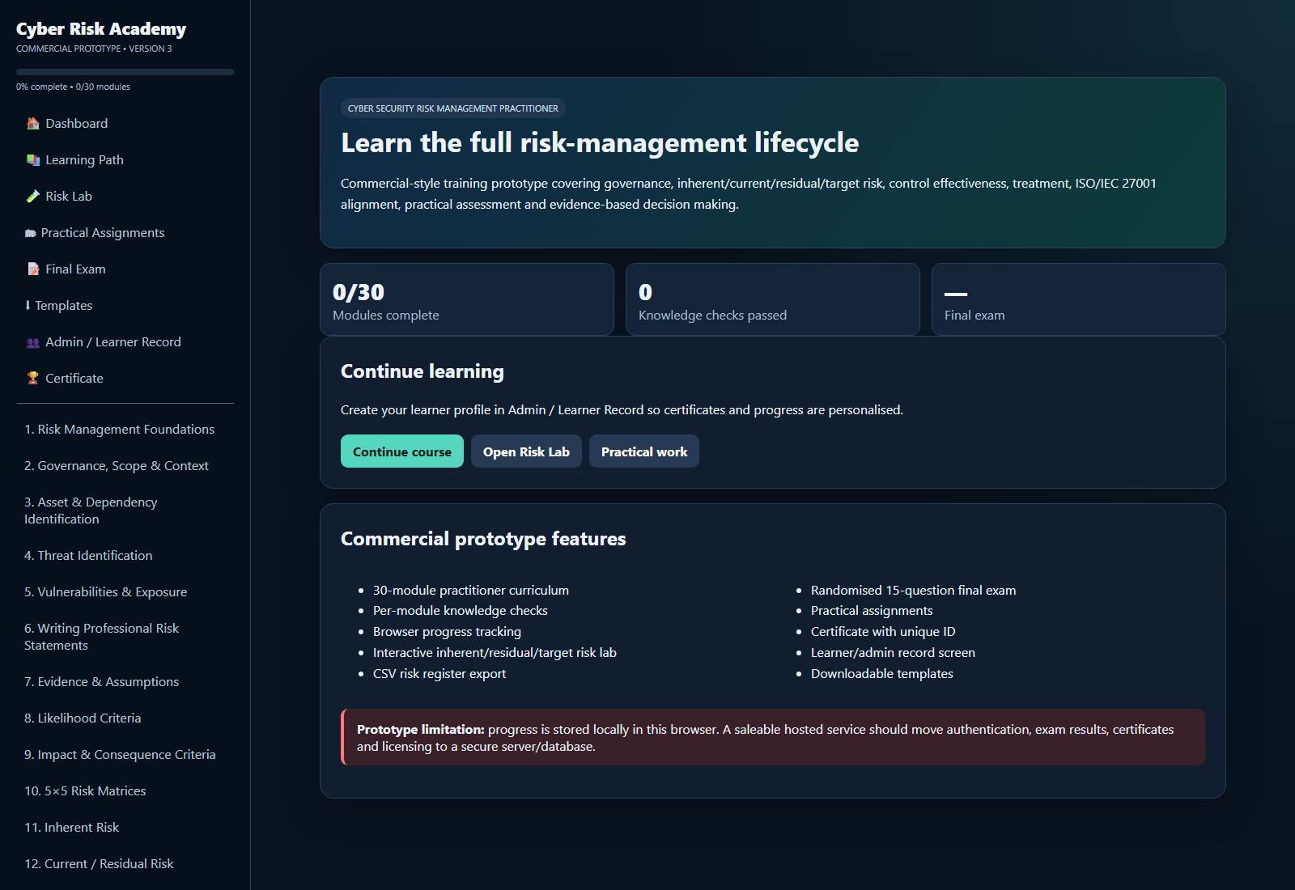Click the Knowledge checks passed card
The height and width of the screenshot is (890, 1295).
(773, 299)
